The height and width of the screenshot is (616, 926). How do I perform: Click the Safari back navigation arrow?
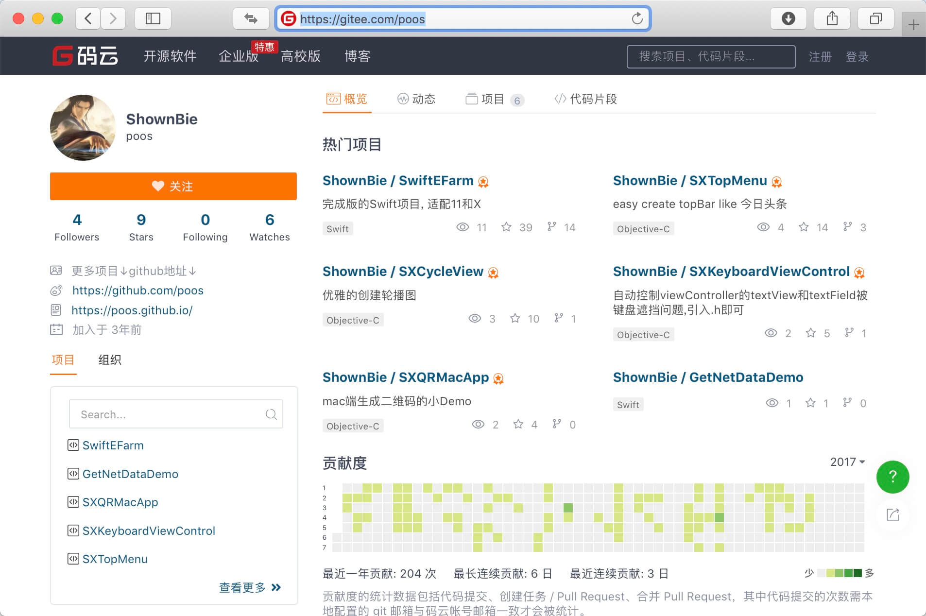tap(88, 19)
